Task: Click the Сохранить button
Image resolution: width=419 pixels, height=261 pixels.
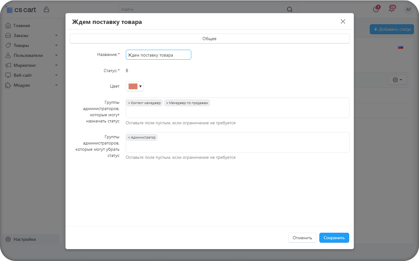Action: click(334, 238)
